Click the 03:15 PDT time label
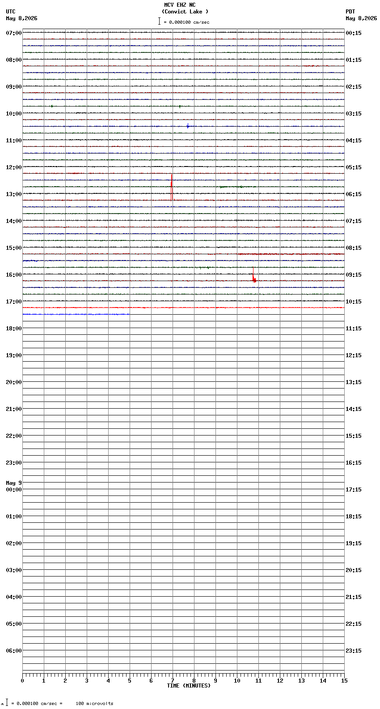Screen dimensions: 380x709 click(354, 114)
